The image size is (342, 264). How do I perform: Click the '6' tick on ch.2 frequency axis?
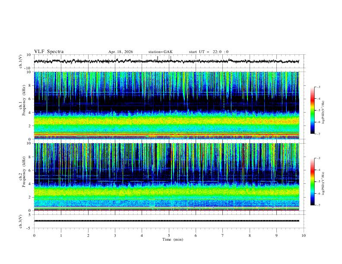point(30,170)
